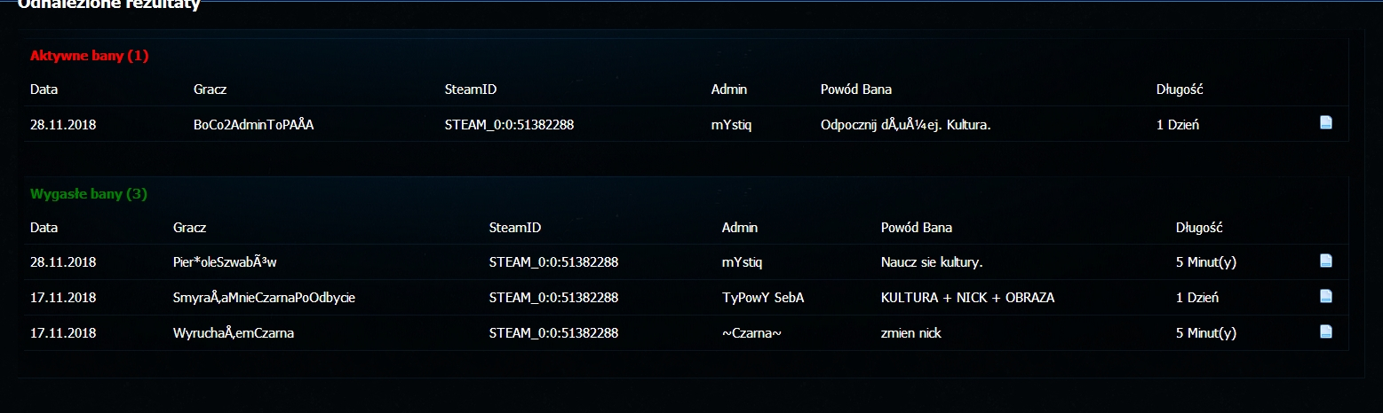The image size is (1383, 413).
Task: Open details icon for BoCo2AdminToPA ban
Action: tap(1325, 123)
